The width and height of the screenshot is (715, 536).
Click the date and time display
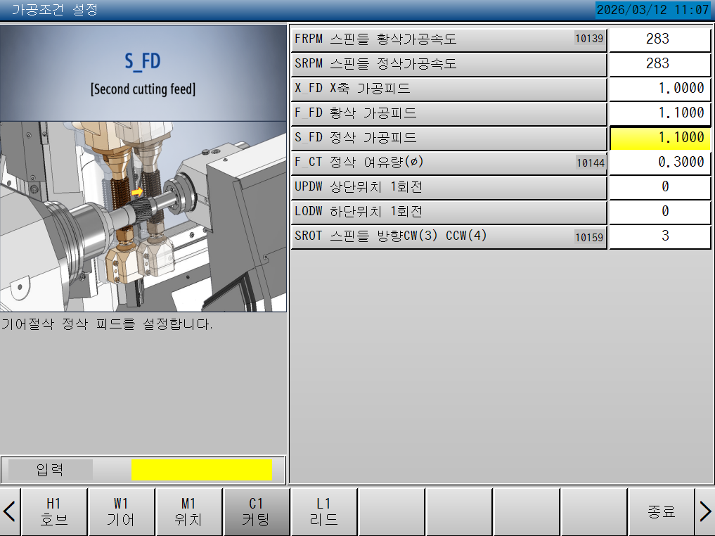[652, 10]
